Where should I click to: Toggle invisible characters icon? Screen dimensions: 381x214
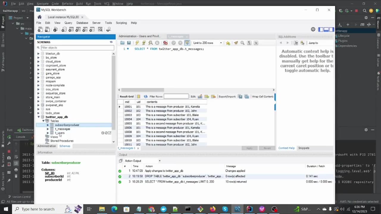coord(249,43)
